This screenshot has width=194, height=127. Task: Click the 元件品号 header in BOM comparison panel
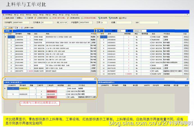tap(156, 85)
